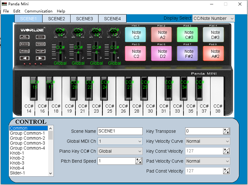The image size is (248, 185).
Task: Select the CC# 14 knob
Action: point(60,32)
